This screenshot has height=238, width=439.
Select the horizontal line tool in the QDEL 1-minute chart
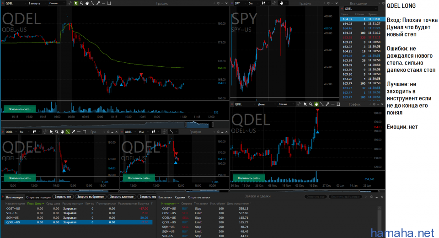coord(104,3)
